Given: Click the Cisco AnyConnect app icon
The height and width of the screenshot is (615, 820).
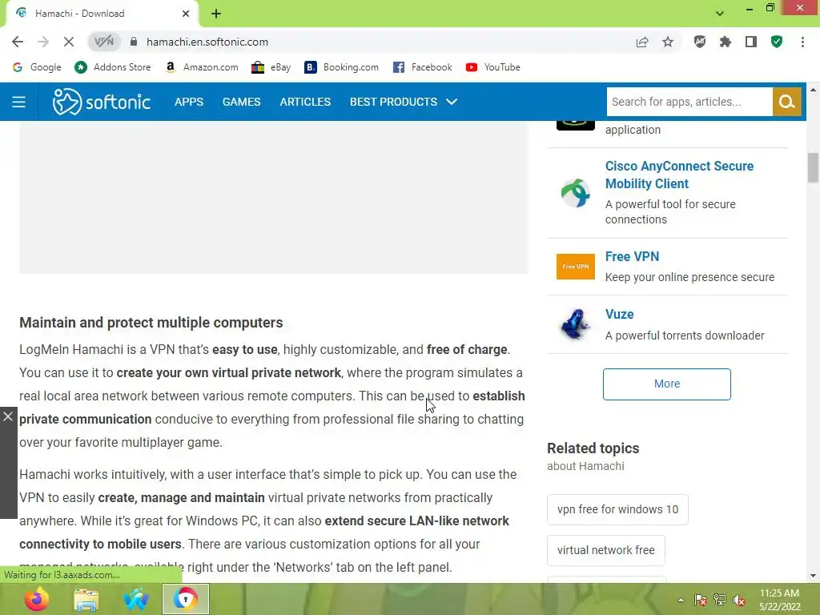Looking at the screenshot, I should tap(575, 193).
